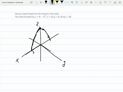123x92 pixels.
Task: Add a new pen with plus
Action: point(68,2)
